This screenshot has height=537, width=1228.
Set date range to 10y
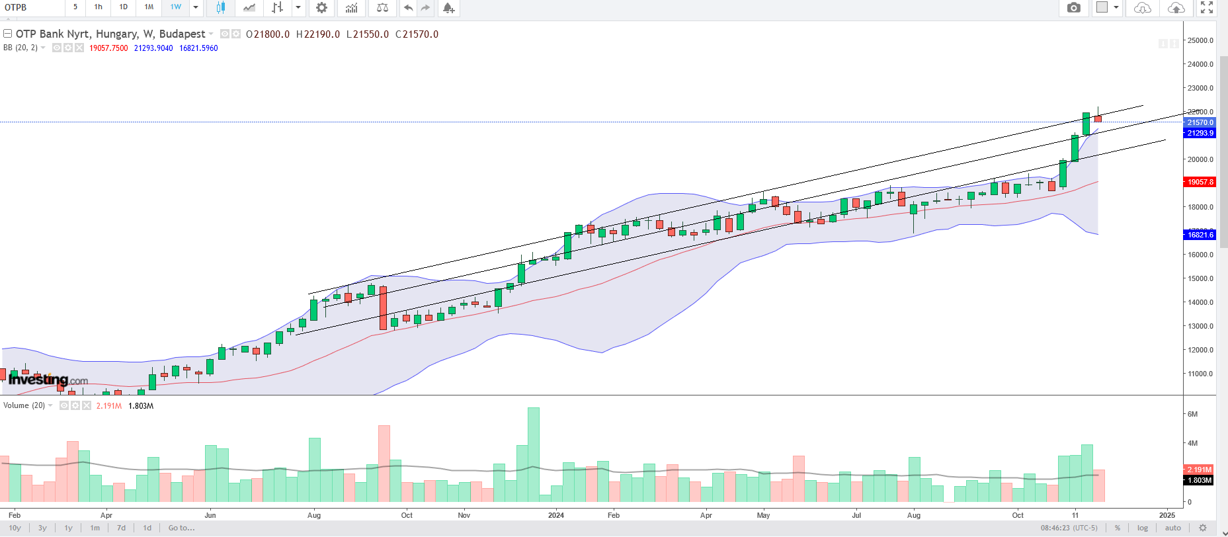(x=15, y=528)
